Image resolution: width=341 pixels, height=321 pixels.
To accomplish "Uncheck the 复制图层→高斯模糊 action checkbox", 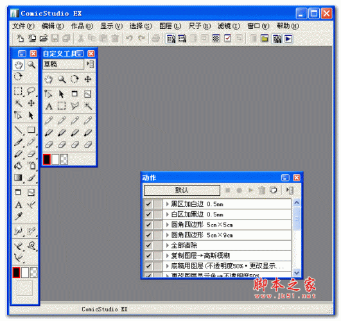I will pos(148,256).
